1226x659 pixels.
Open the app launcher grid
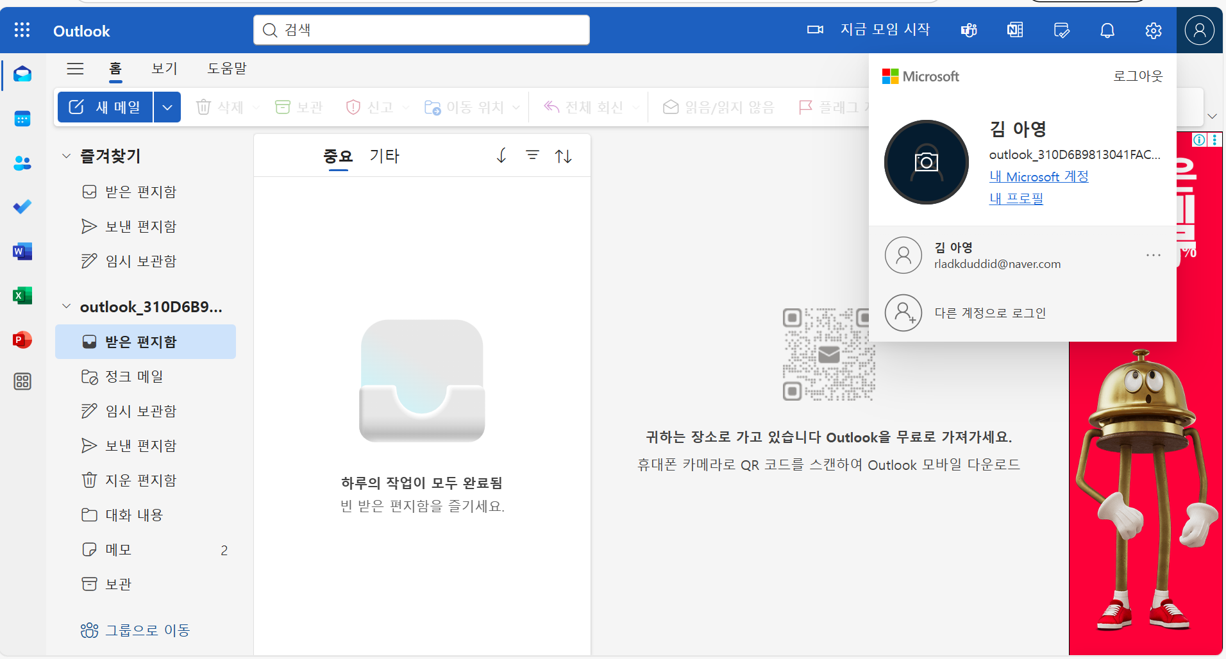click(x=22, y=30)
